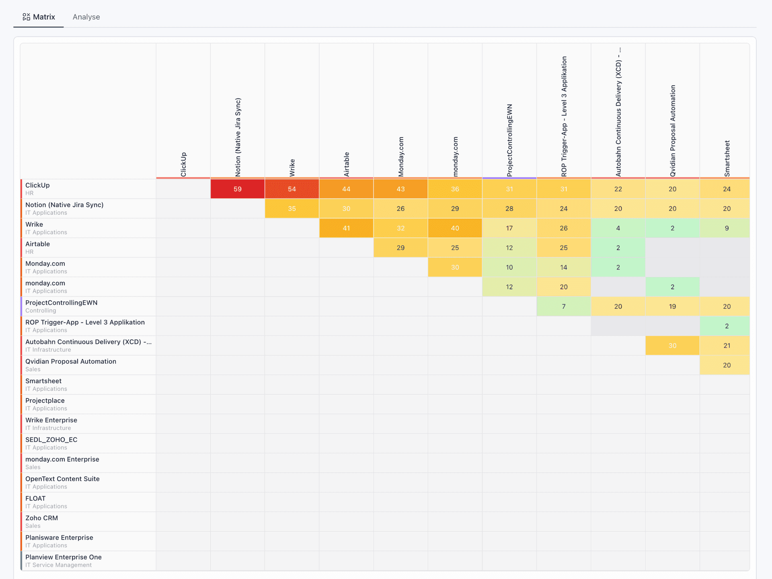This screenshot has height=579, width=772.
Task: Click the cell showing 22
Action: 618,189
